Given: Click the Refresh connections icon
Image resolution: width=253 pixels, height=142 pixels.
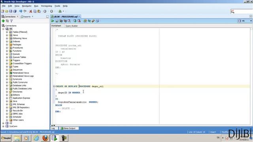Looking at the screenshot, I should point(7,21).
